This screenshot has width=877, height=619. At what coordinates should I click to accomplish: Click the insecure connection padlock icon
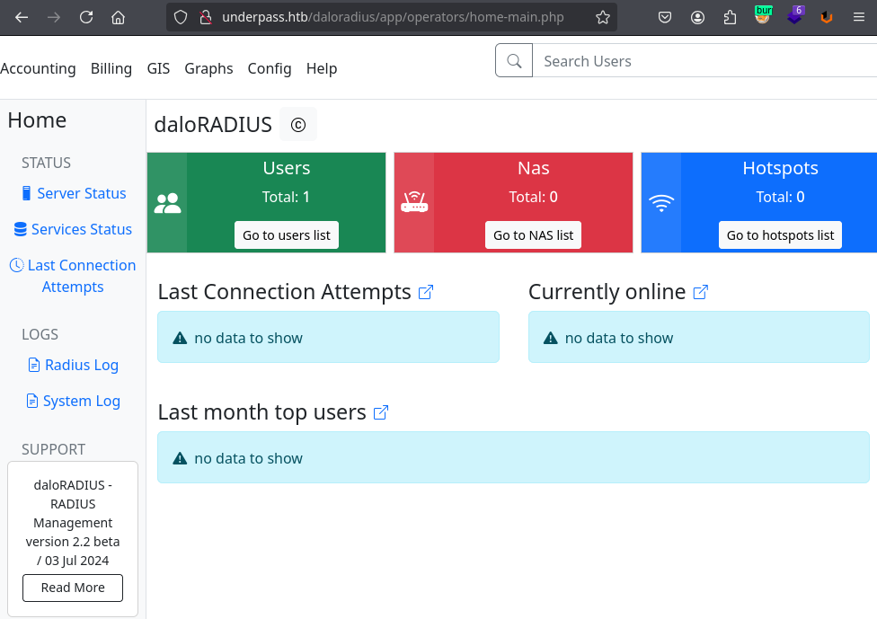(206, 17)
